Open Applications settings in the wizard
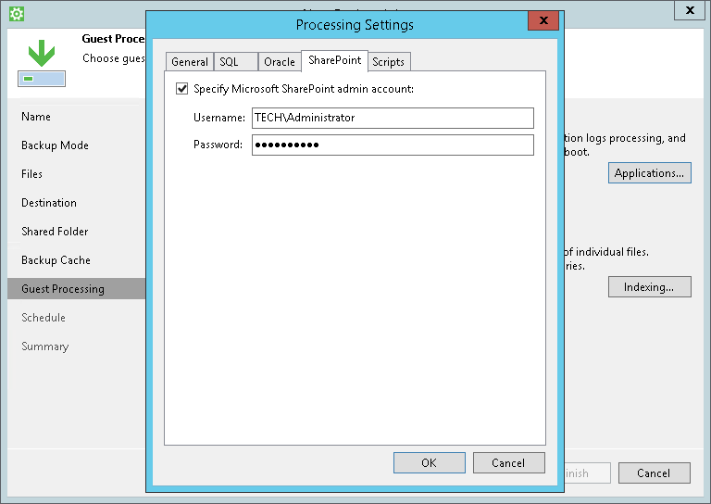 click(x=649, y=173)
